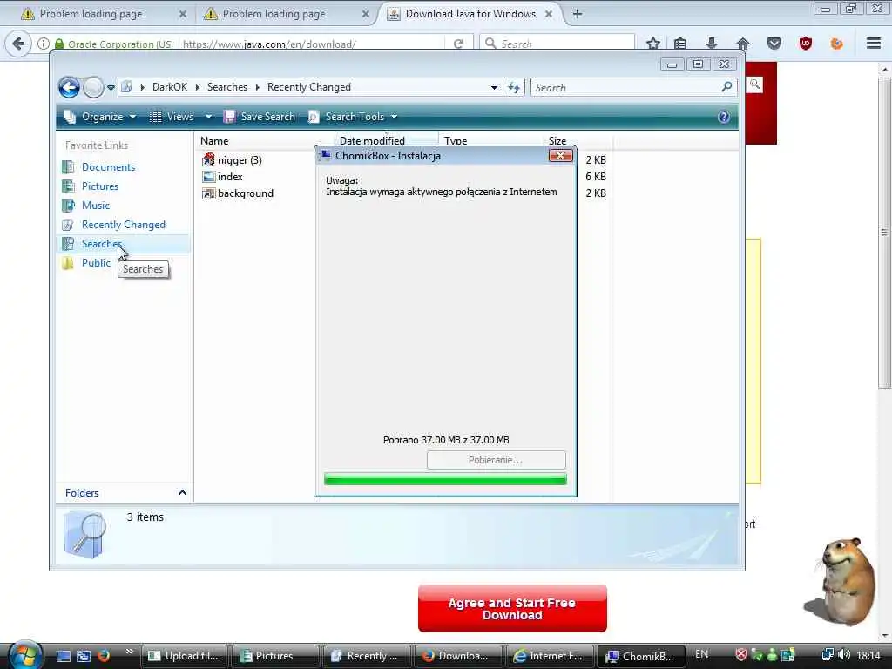This screenshot has height=669, width=892.
Task: Click the Explorer window Search field
Action: tap(634, 88)
